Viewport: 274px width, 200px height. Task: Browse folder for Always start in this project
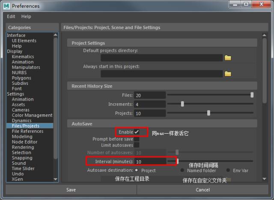coord(228,74)
